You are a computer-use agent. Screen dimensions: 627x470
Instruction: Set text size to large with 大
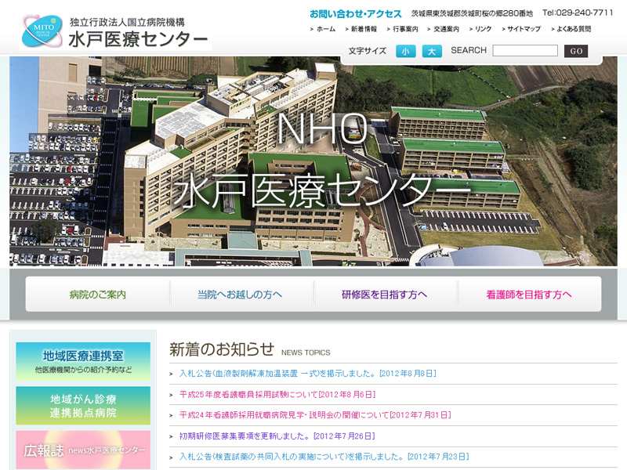coord(432,51)
